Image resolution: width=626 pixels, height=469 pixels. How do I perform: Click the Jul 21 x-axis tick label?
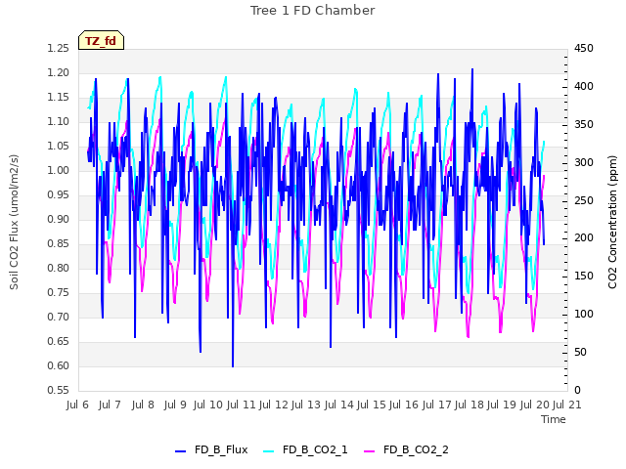point(567,405)
